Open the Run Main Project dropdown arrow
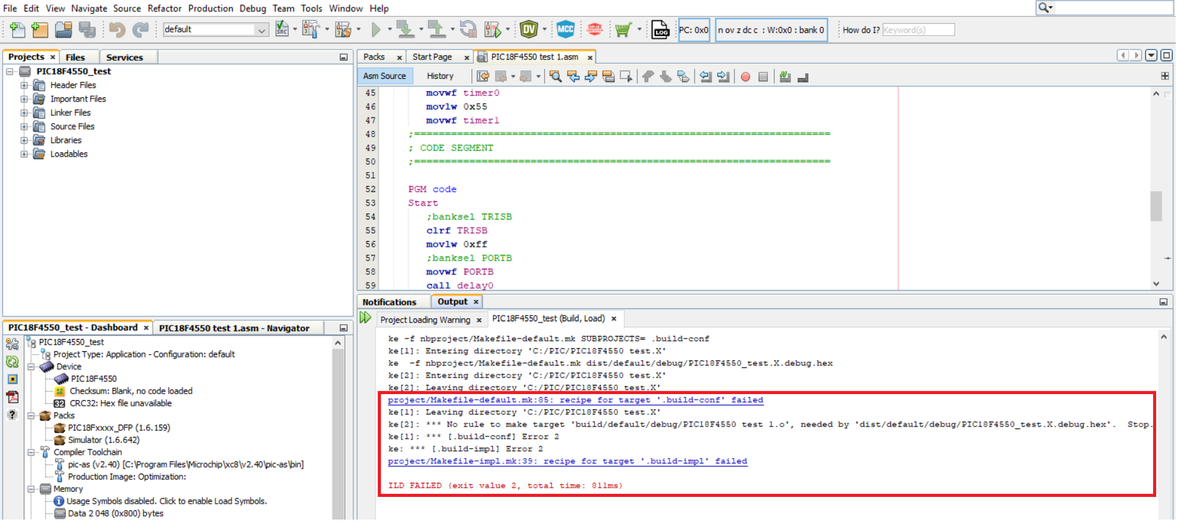 click(x=389, y=29)
